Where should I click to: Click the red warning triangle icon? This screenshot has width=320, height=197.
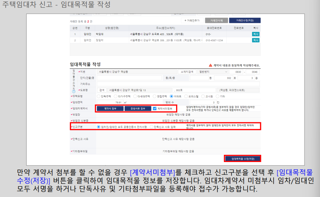(x=210, y=65)
